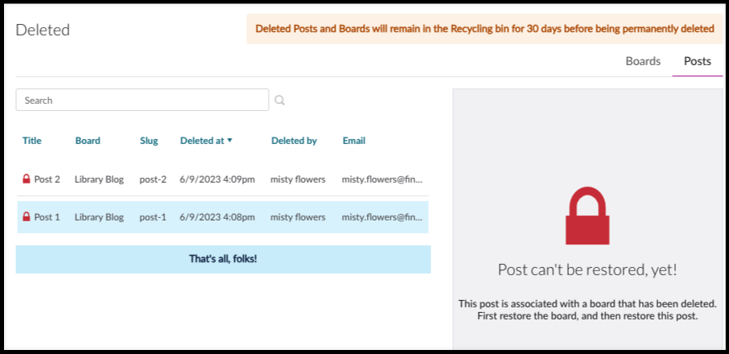The image size is (729, 354).
Task: Click Library Blog in the Post 2 row
Action: [99, 179]
